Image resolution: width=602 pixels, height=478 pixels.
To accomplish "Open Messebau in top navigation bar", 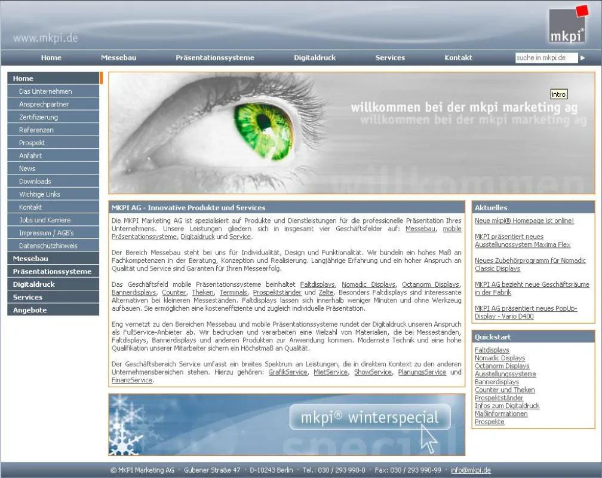I will (x=119, y=57).
